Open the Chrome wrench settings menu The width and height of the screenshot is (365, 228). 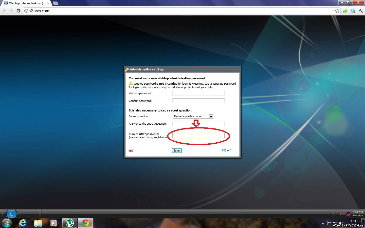coord(361,11)
